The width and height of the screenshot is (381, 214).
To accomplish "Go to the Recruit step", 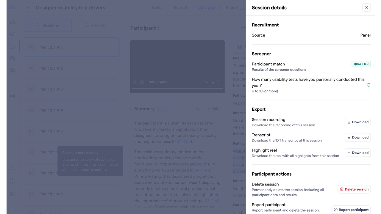I will [180, 8].
